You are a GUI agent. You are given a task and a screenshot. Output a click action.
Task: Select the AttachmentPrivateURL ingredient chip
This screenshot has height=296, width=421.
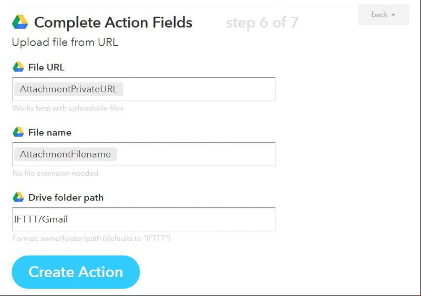coord(69,89)
